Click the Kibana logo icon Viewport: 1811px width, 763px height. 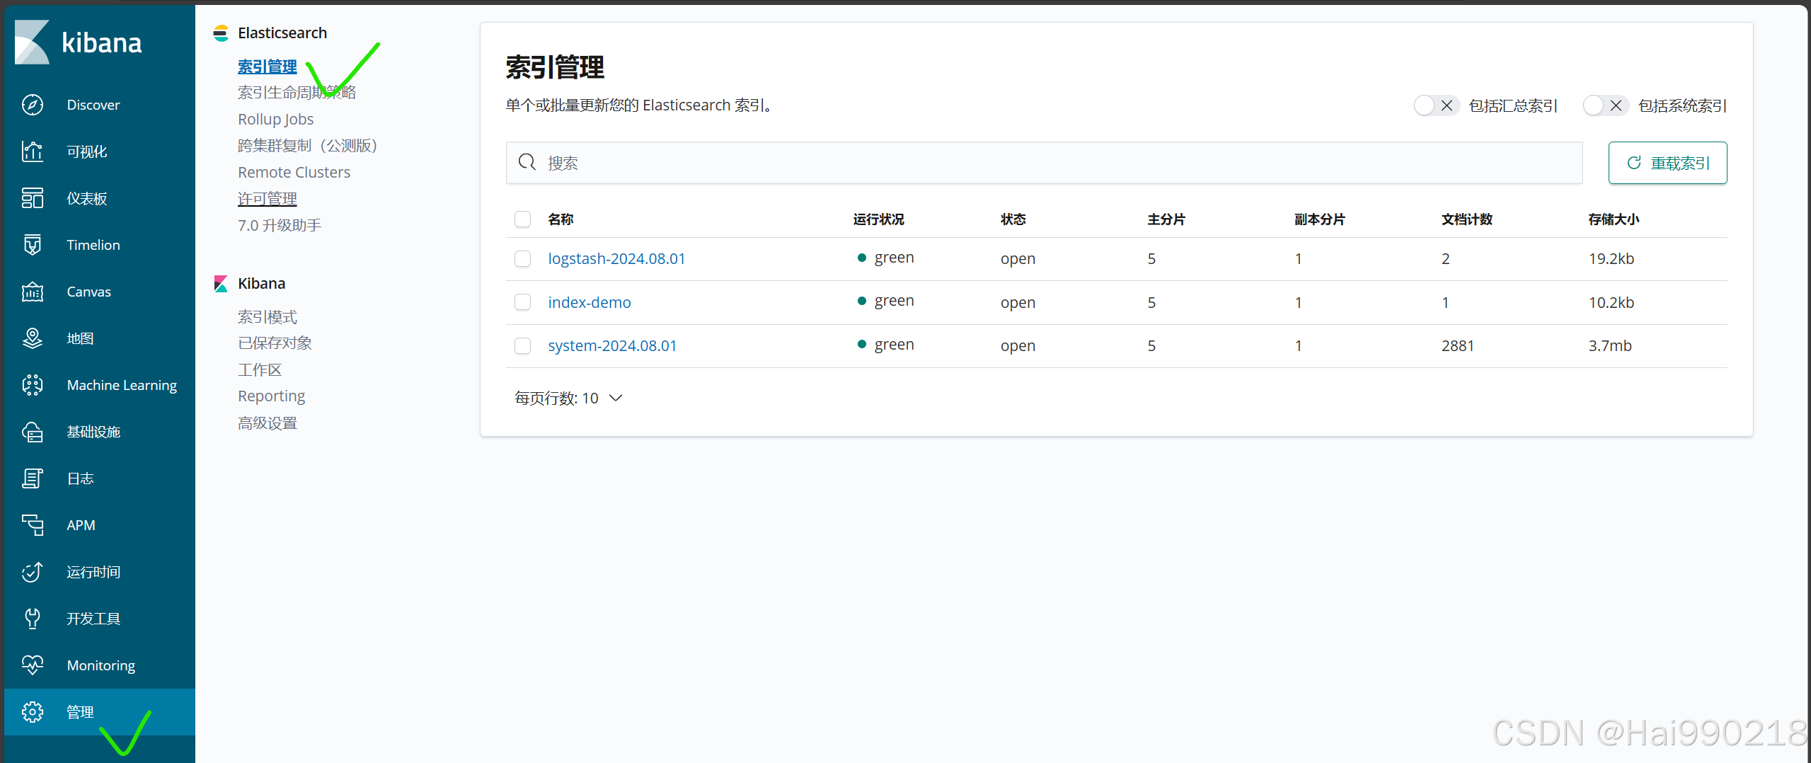[x=32, y=42]
